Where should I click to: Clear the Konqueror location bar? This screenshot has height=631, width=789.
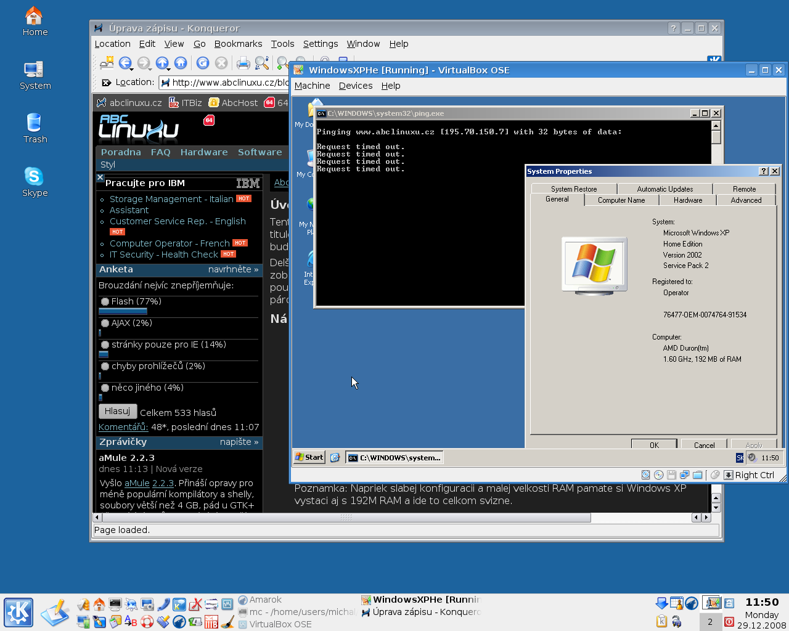[x=106, y=83]
